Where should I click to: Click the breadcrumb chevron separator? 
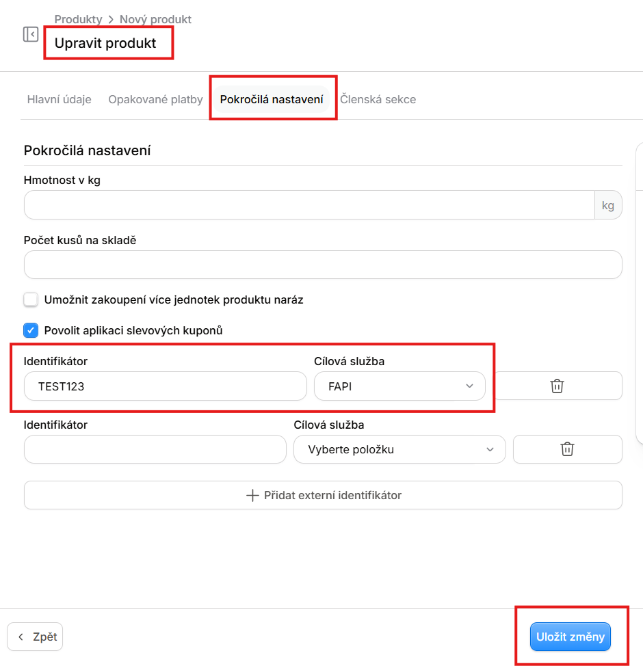(x=111, y=20)
